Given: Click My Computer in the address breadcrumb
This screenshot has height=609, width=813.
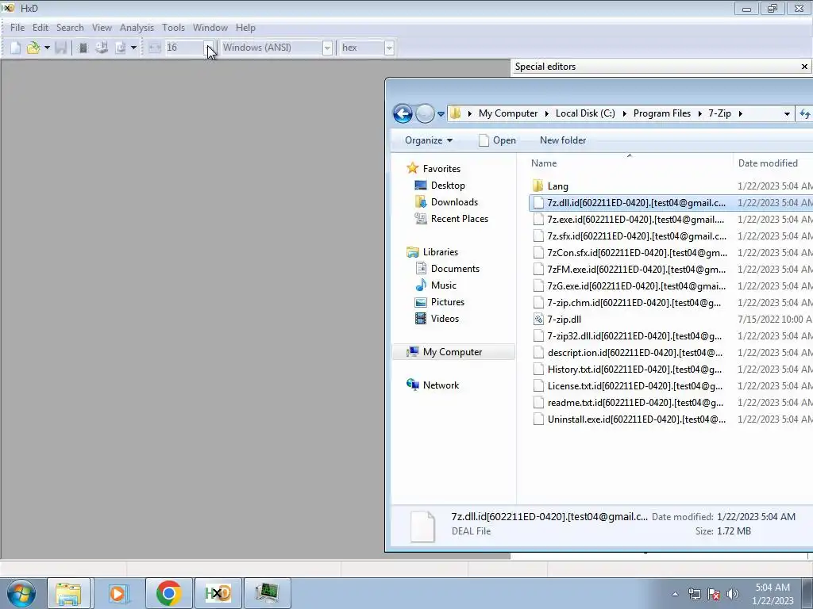Looking at the screenshot, I should tap(507, 113).
